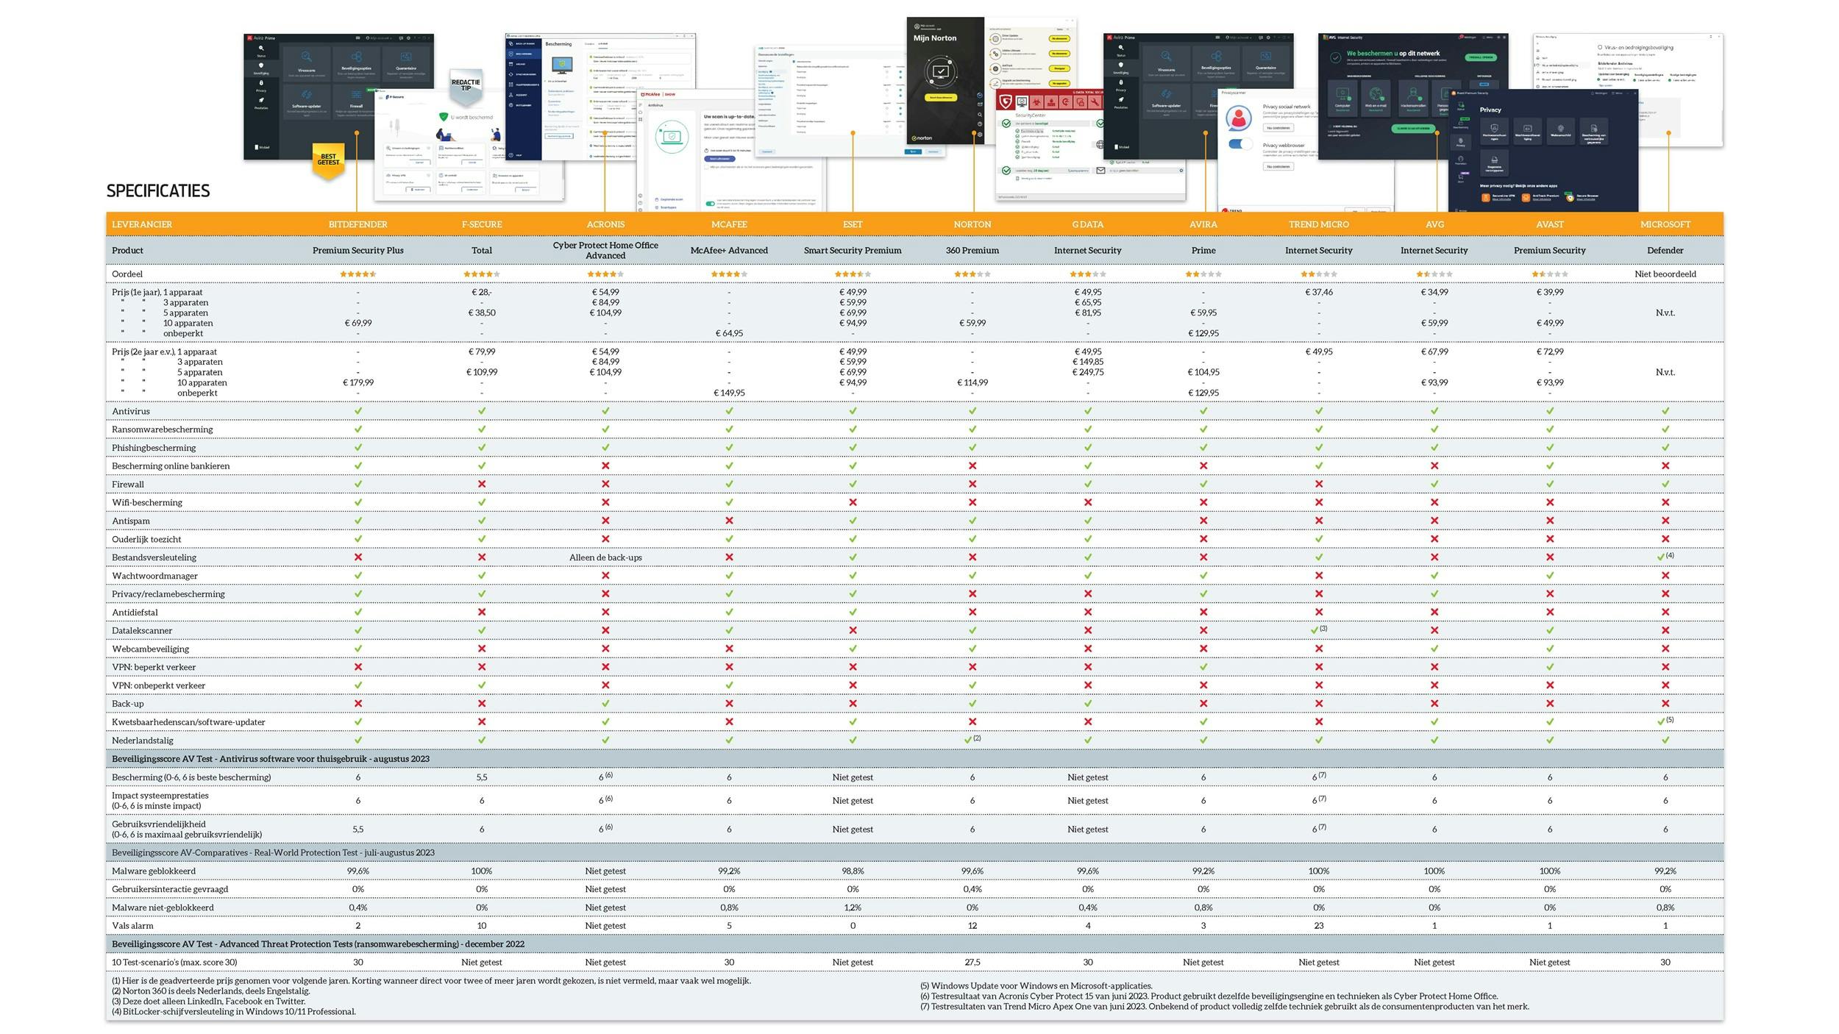Toggle the blue switch in Trend Micro Privacyscanner
1839x1034 pixels.
tap(1240, 144)
